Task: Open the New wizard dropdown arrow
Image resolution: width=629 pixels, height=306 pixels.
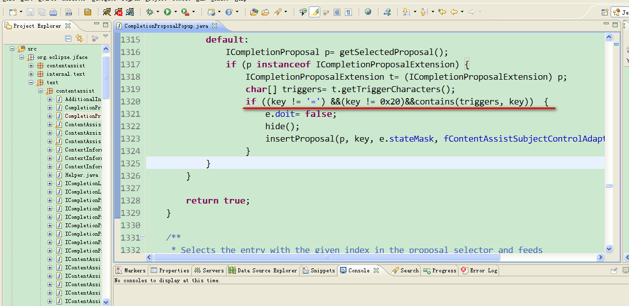Action: click(20, 12)
